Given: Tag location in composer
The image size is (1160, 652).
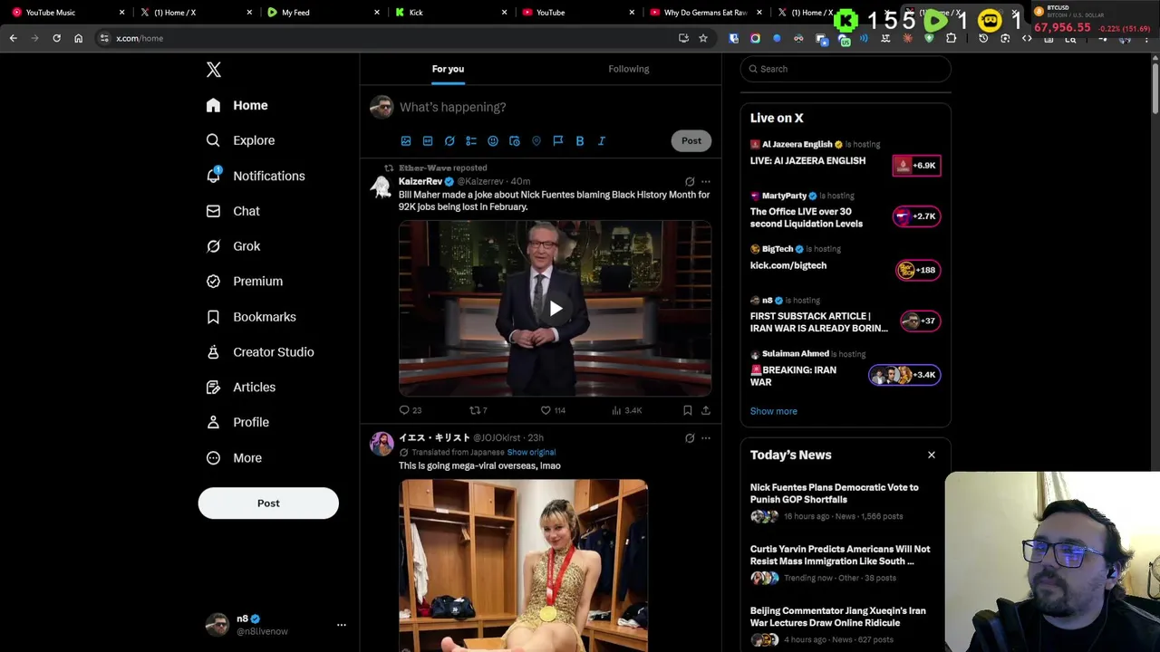Looking at the screenshot, I should coord(536,141).
